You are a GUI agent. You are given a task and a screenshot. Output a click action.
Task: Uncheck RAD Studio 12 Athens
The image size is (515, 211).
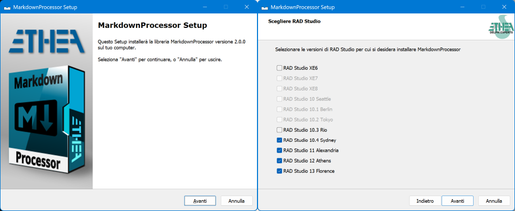[279, 161]
